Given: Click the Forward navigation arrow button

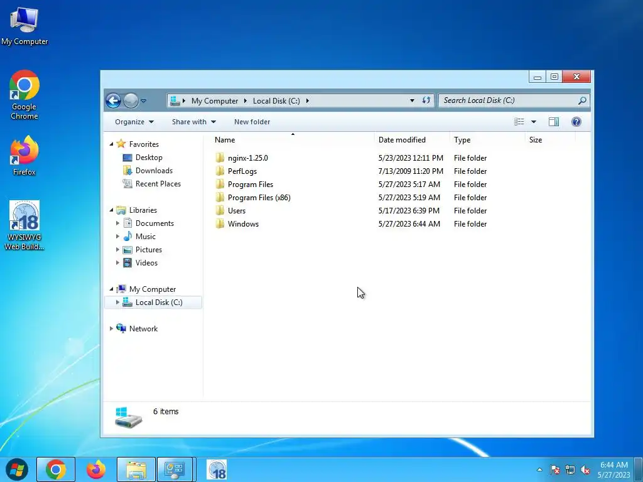Looking at the screenshot, I should [131, 100].
